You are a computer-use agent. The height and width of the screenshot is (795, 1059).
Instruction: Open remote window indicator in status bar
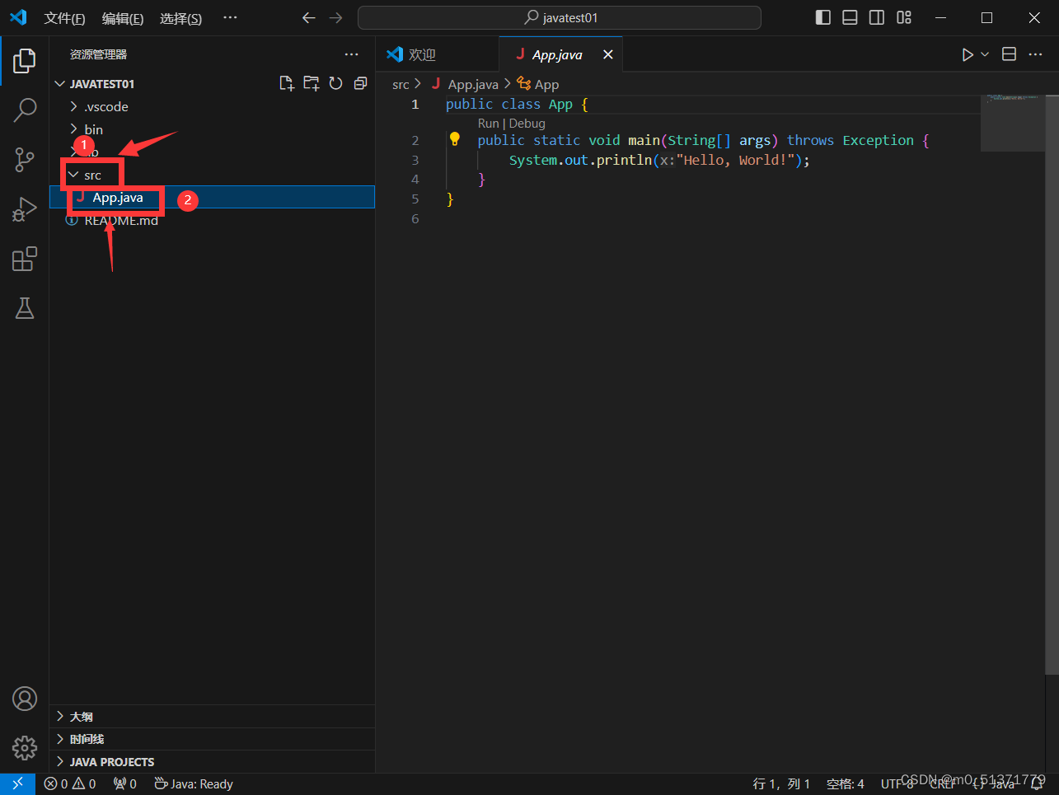[17, 784]
